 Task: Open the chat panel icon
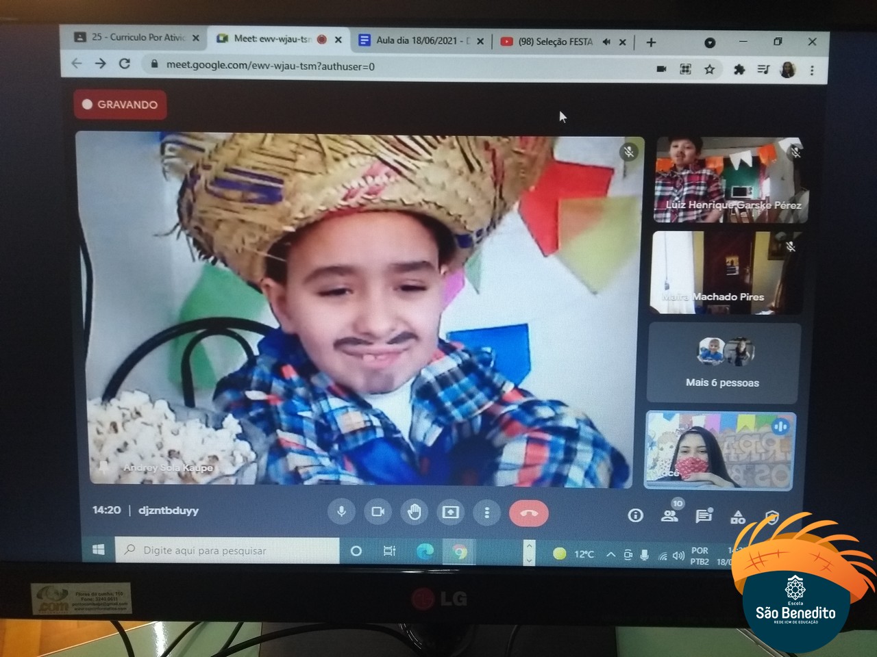click(704, 516)
